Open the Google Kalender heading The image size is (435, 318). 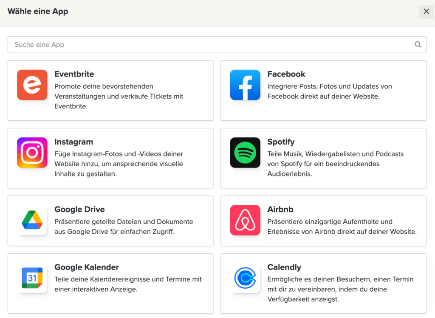(87, 267)
